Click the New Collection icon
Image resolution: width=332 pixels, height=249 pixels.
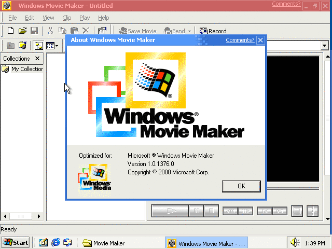pyautogui.click(x=22, y=46)
